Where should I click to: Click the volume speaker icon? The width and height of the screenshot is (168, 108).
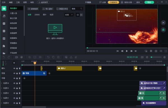pyautogui.click(x=161, y=51)
